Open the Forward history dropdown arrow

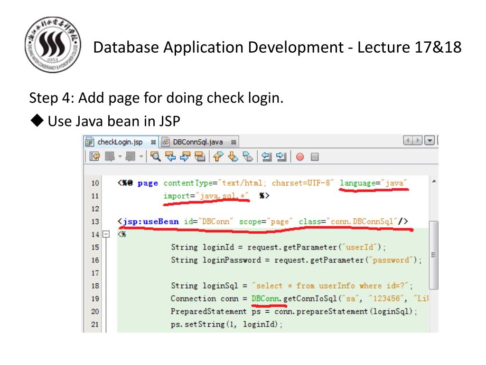141,156
